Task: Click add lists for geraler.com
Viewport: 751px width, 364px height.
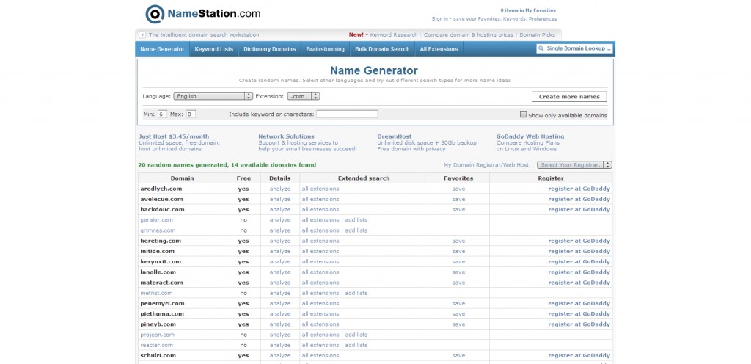Action: (356, 220)
